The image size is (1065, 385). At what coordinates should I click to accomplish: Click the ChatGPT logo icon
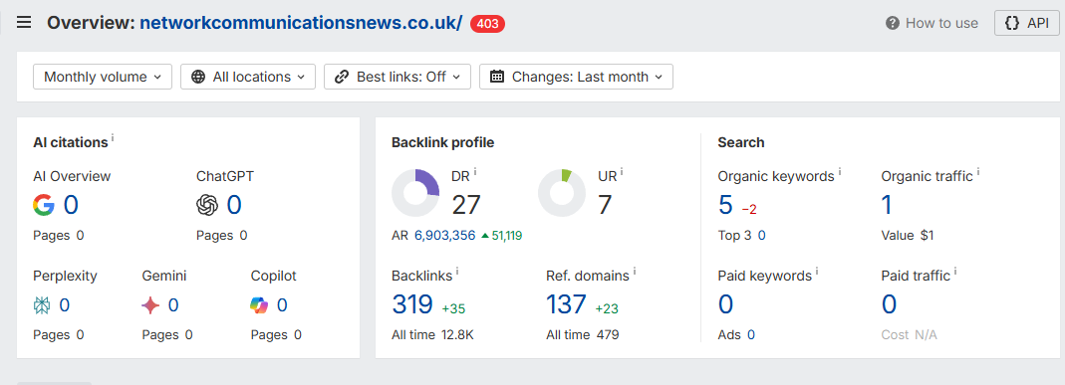coord(207,205)
